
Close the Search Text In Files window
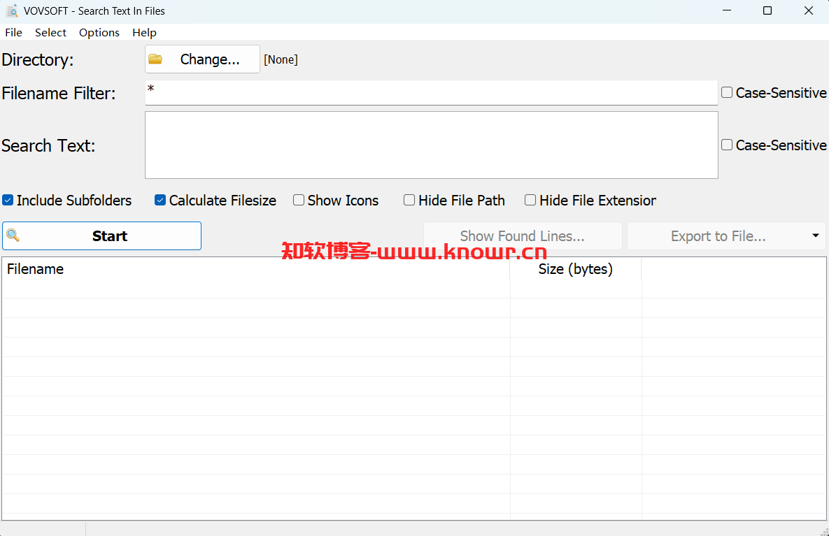(x=809, y=10)
